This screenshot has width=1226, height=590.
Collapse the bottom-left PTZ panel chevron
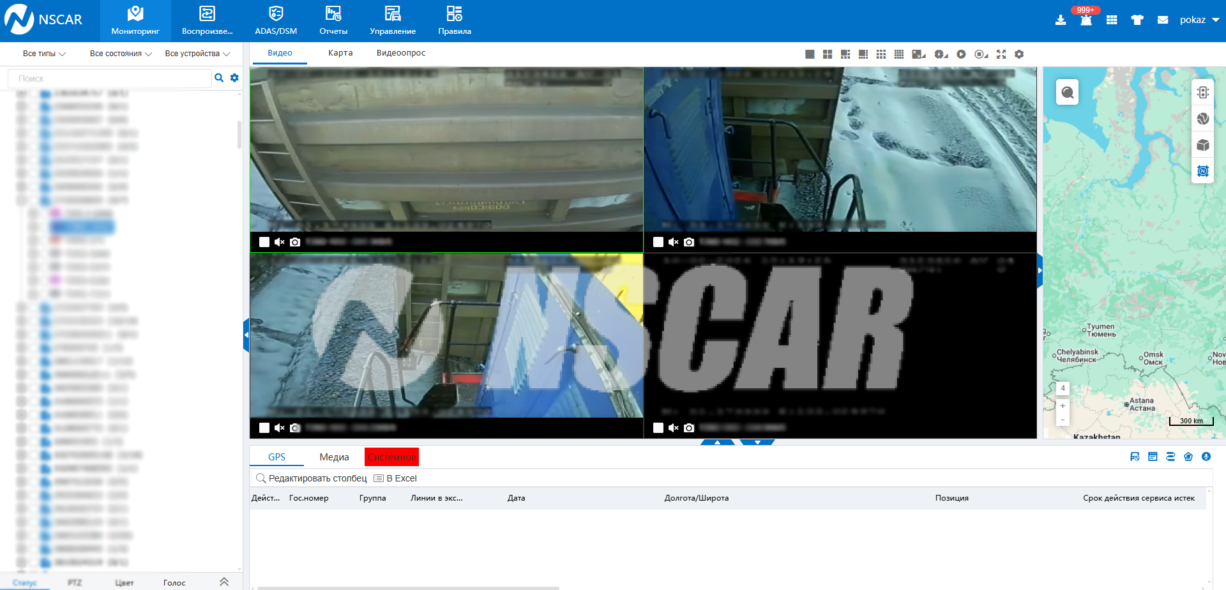224,582
